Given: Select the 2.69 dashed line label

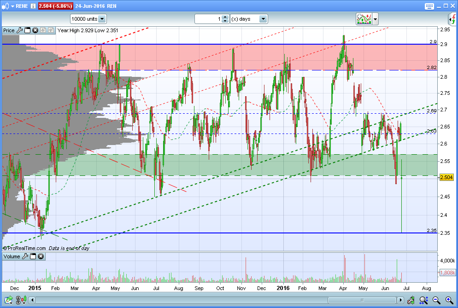Looking at the screenshot, I should 432,110.
